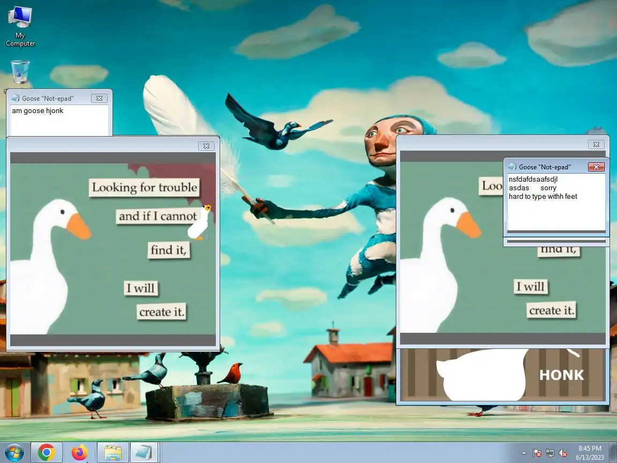Image resolution: width=617 pixels, height=463 pixels.
Task: Open the clock showing 8:45 PM
Action: coord(590,449)
